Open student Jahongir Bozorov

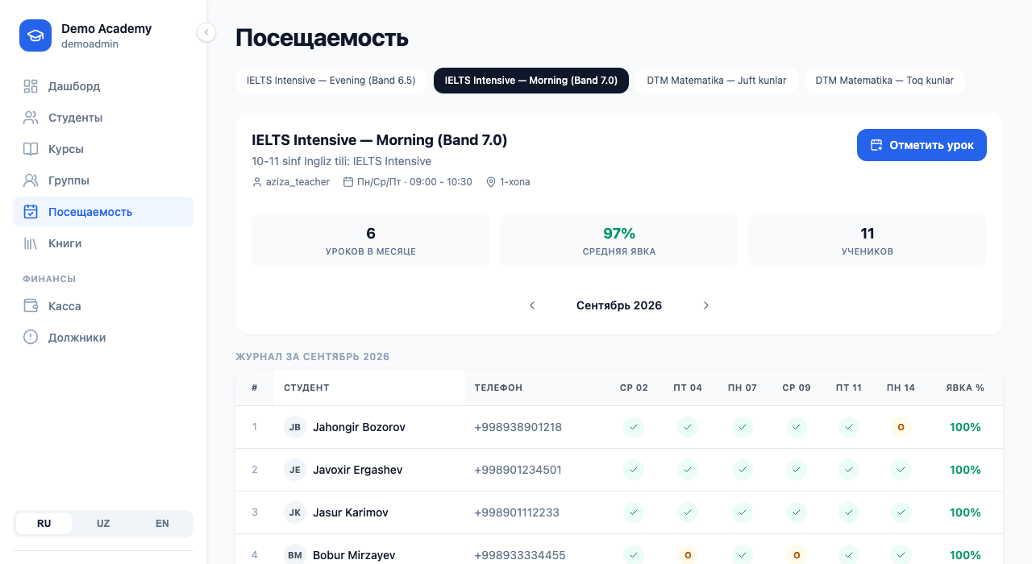pyautogui.click(x=359, y=427)
